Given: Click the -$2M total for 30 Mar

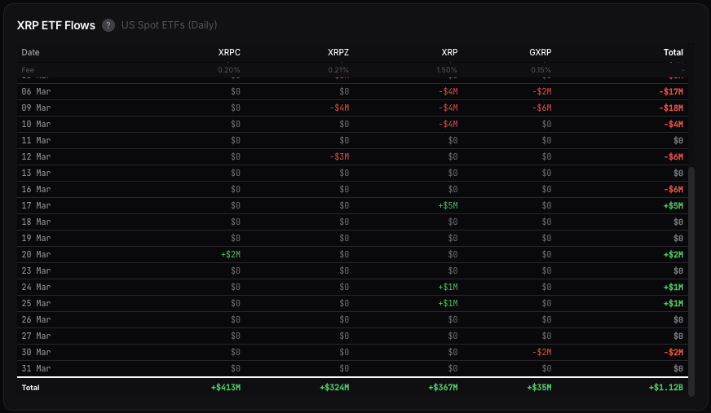Looking at the screenshot, I should (673, 353).
